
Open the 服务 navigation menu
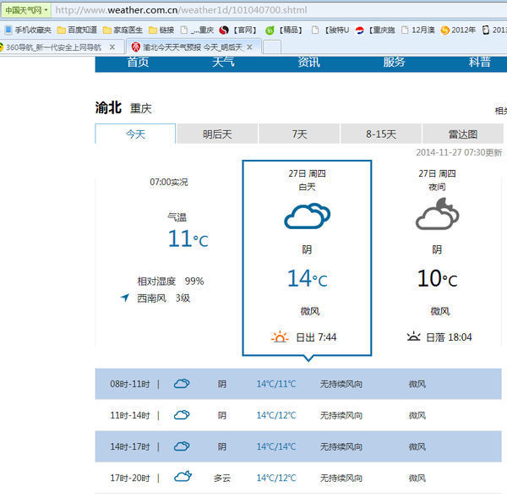point(394,62)
